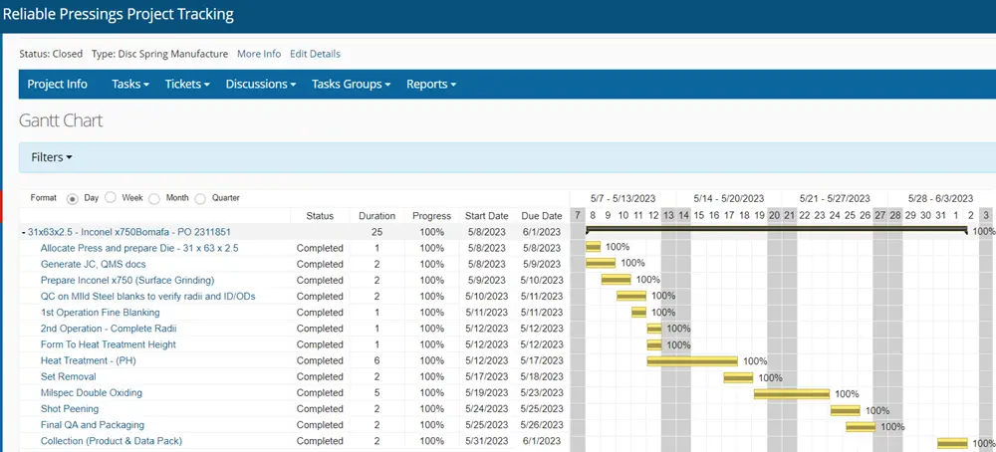Expand the Reports menu

pos(430,85)
